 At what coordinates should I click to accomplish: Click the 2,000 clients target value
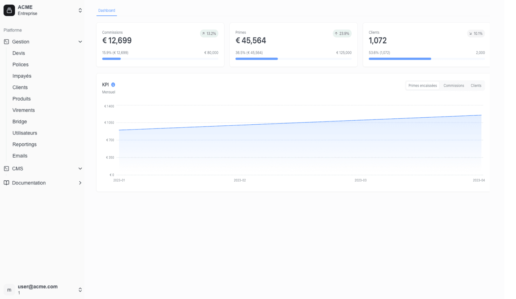point(480,53)
